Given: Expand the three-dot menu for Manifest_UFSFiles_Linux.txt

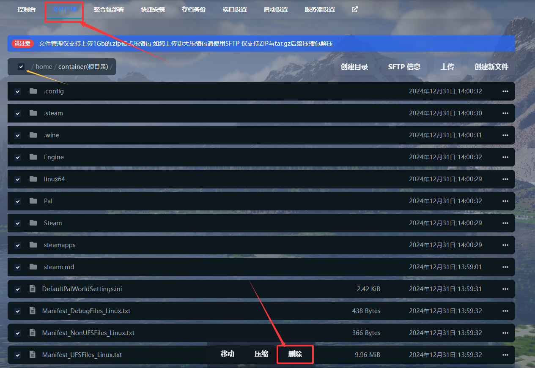Looking at the screenshot, I should pos(505,355).
